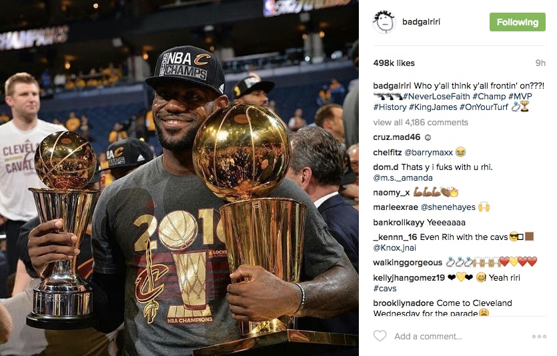
Task: Click the @Knox.jnai mention
Action: [x=394, y=248]
